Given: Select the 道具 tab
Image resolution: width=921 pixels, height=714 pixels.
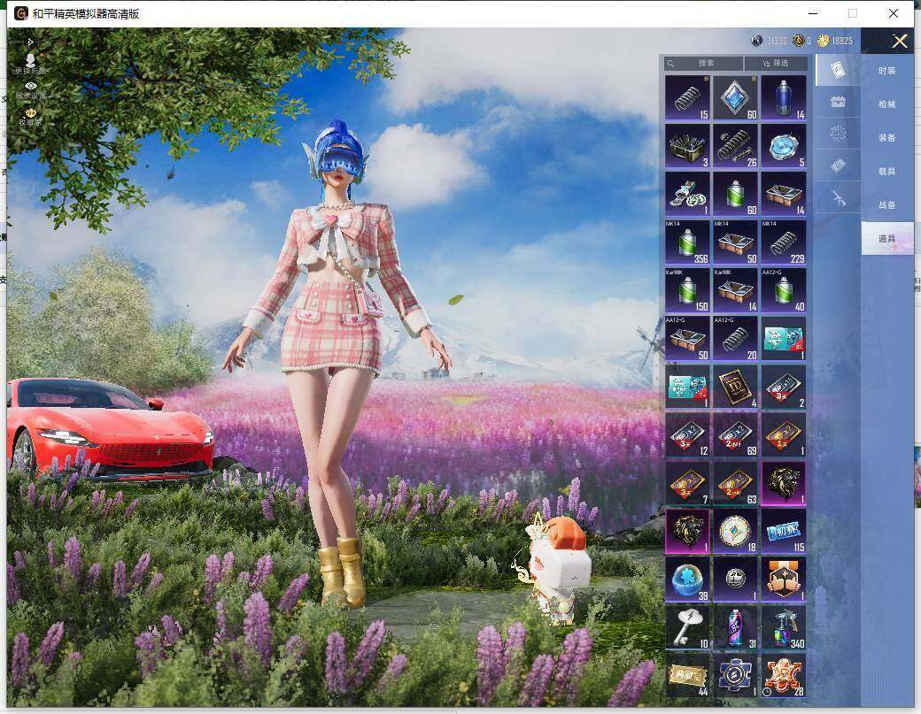Looking at the screenshot, I should 887,238.
